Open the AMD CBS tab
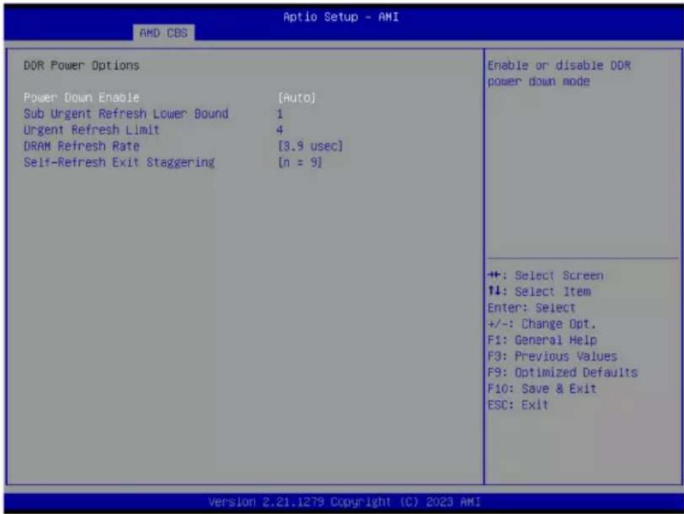Screen dimensions: 684x514 pyautogui.click(x=163, y=33)
